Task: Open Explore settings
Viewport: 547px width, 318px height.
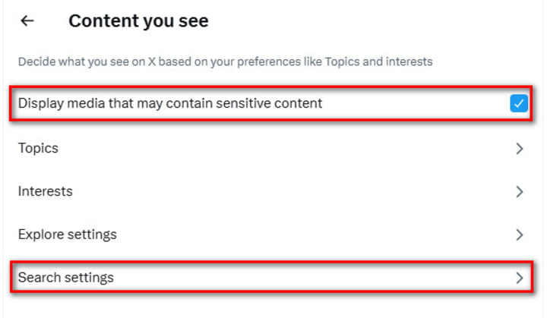Action: click(x=68, y=234)
